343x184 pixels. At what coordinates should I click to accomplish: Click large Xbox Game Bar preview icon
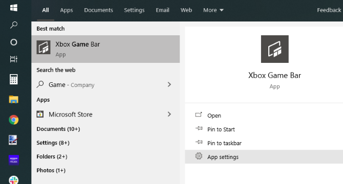275,49
